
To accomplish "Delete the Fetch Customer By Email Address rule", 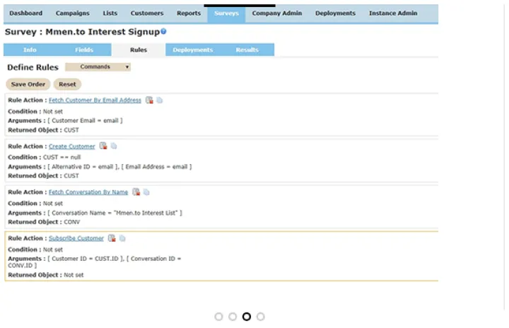I will coord(149,100).
